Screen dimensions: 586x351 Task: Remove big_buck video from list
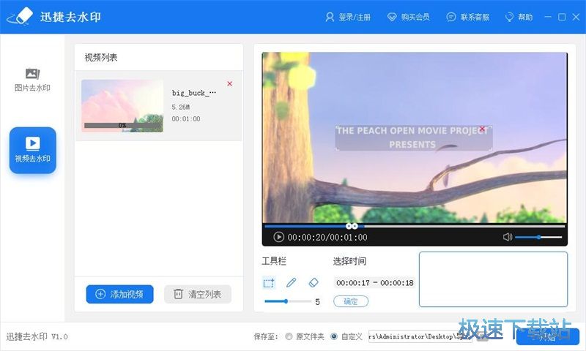coord(230,83)
